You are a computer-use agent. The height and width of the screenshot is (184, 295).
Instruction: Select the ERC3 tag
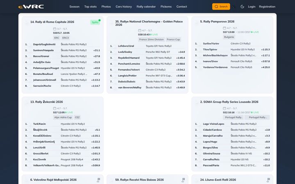(x=66, y=38)
